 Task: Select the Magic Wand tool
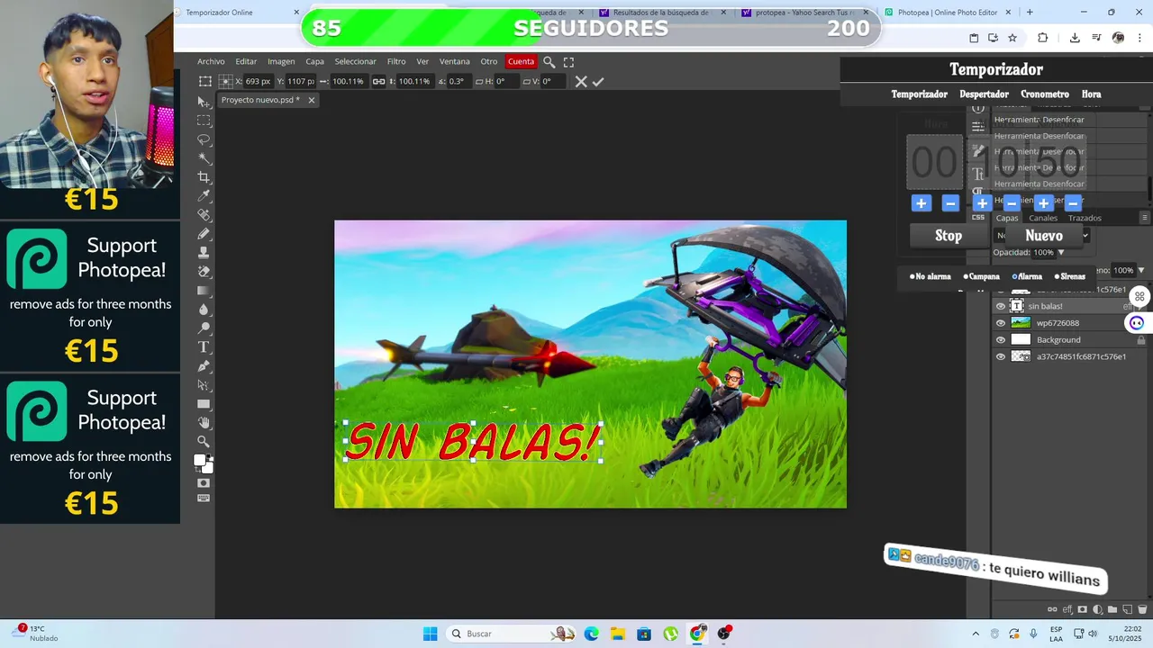click(204, 158)
